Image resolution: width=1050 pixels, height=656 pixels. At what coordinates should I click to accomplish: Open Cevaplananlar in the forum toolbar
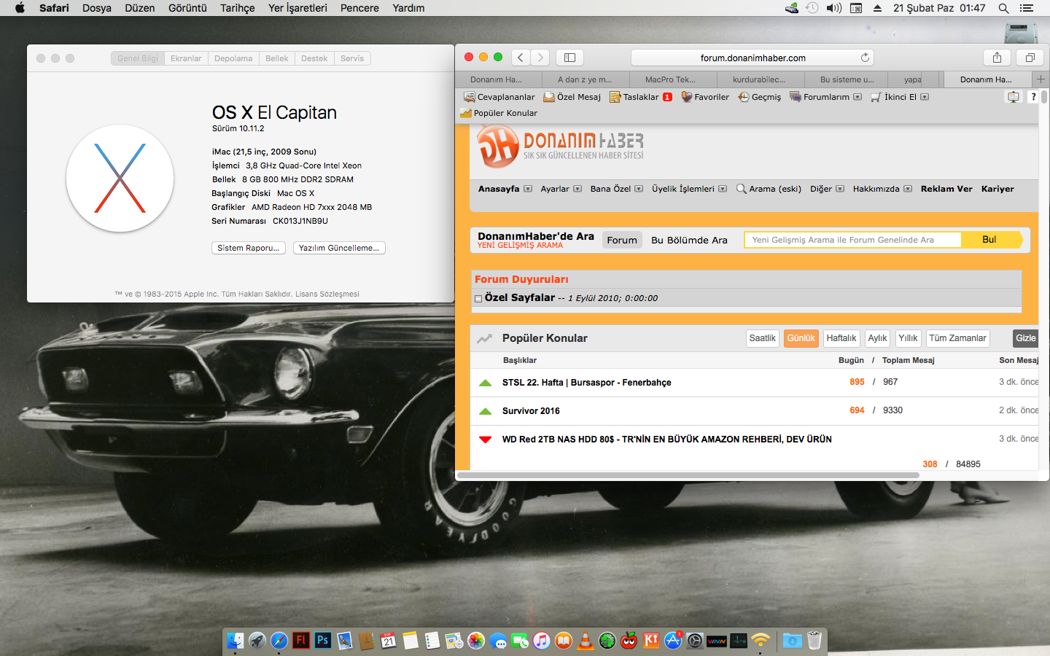499,97
